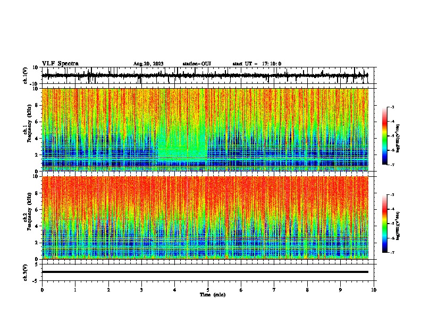Click the ch.1 spectrogram color scale bar

coord(384,136)
